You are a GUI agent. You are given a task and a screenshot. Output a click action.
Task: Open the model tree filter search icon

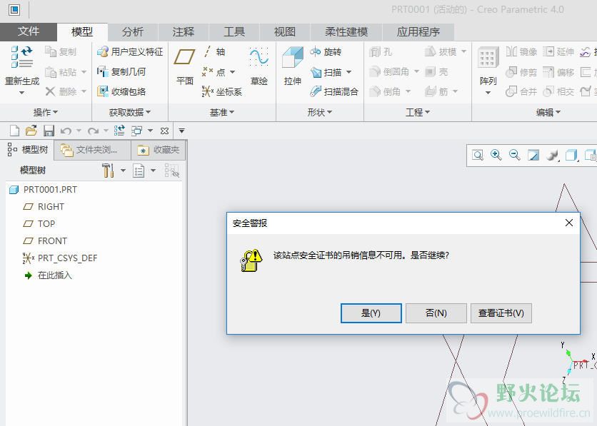(x=171, y=171)
